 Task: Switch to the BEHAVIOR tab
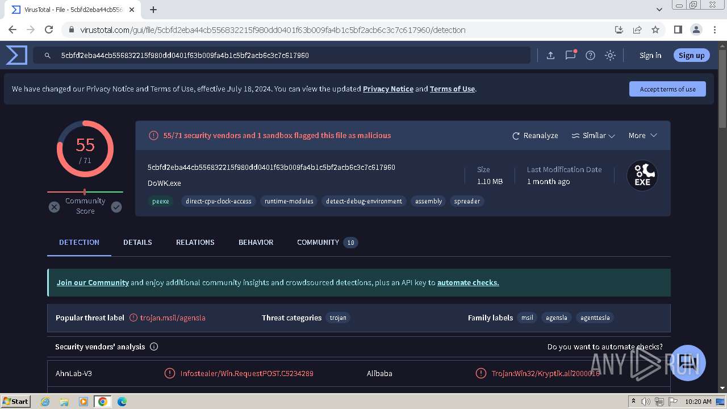tap(256, 243)
